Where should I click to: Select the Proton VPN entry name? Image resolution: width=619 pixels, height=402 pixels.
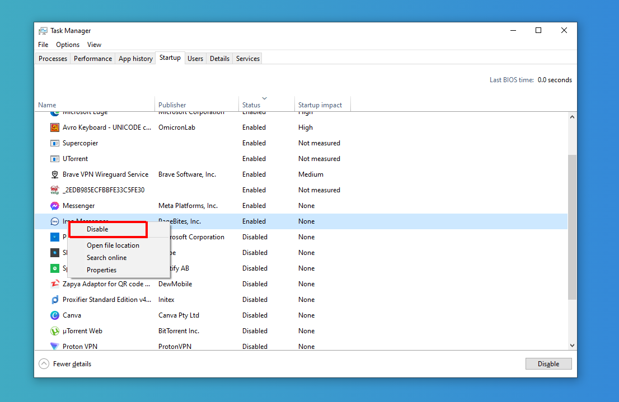coord(79,347)
